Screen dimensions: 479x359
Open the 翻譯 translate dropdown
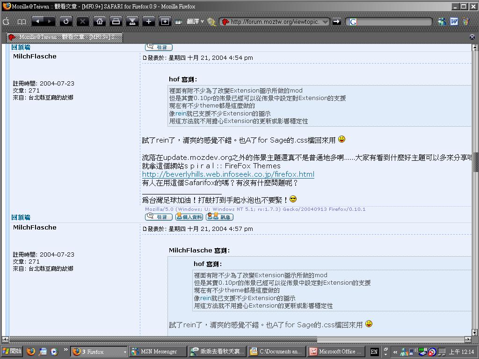coord(195,22)
